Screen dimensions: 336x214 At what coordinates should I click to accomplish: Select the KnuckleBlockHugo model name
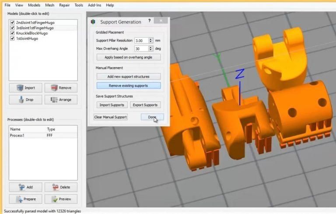[32, 33]
